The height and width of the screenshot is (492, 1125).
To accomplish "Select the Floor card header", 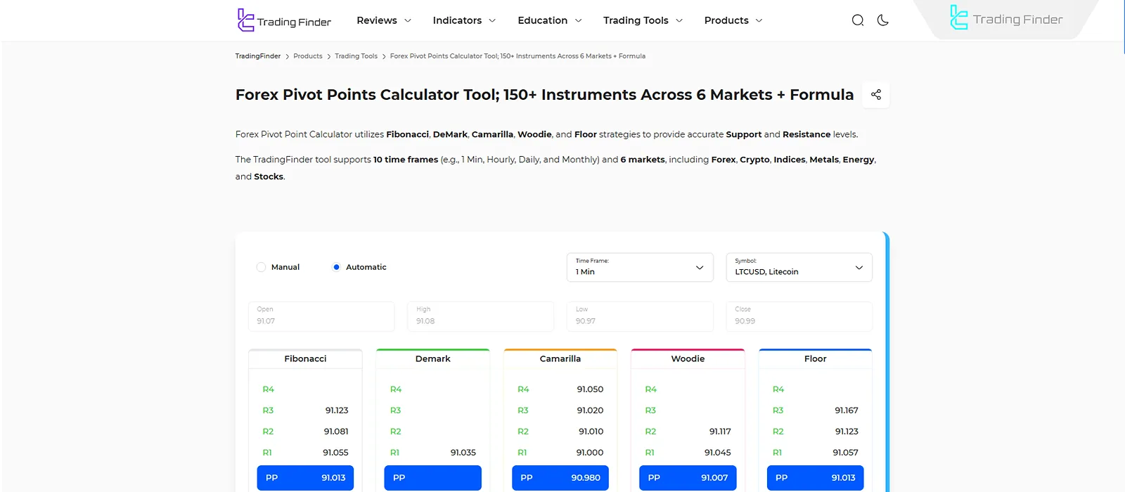I will pos(816,358).
